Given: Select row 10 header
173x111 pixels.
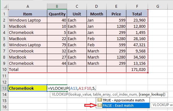Looking at the screenshot, I should coord(4,69).
